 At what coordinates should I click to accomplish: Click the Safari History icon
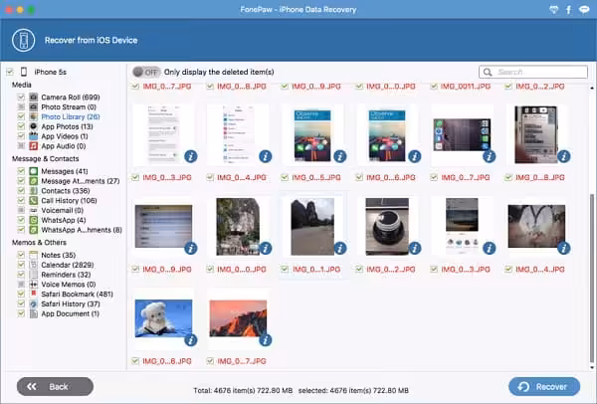(x=34, y=303)
